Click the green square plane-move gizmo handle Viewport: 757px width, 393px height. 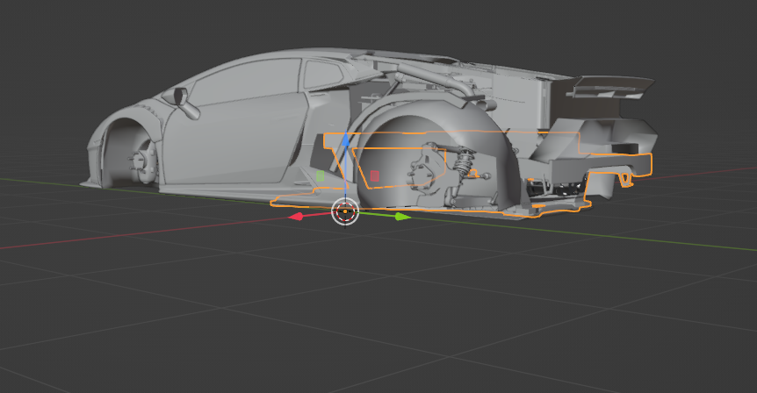(x=320, y=176)
